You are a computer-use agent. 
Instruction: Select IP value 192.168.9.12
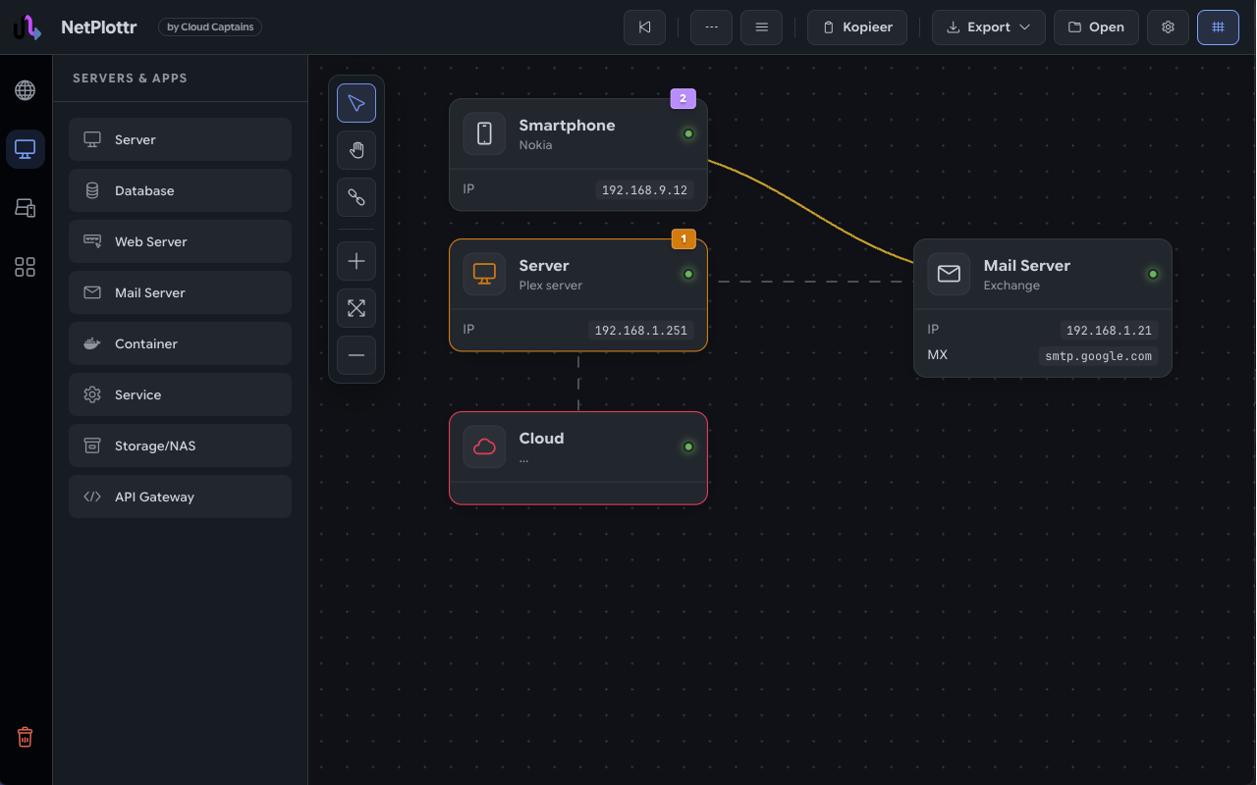tap(644, 189)
